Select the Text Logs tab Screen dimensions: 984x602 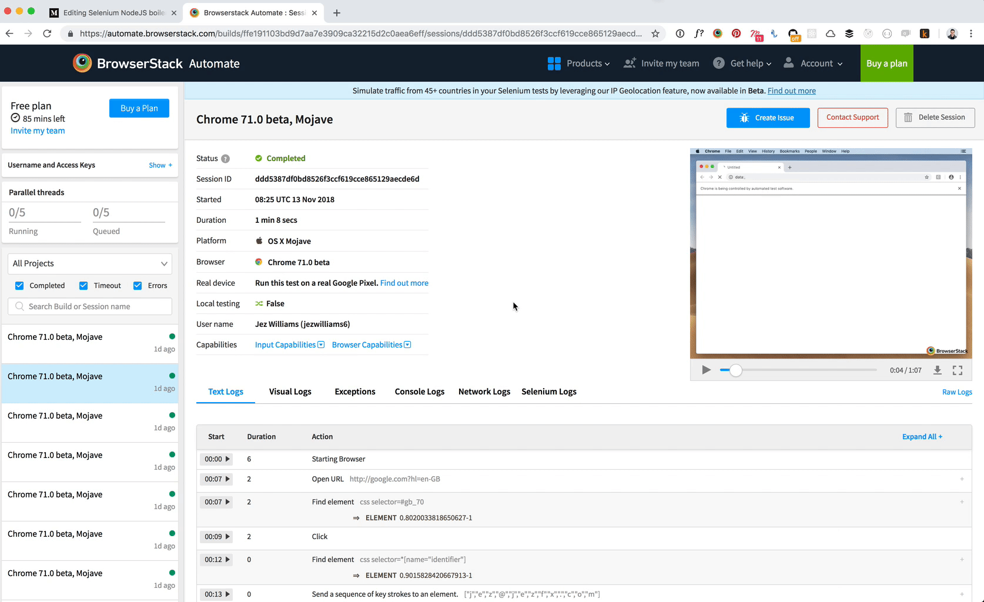[226, 392]
